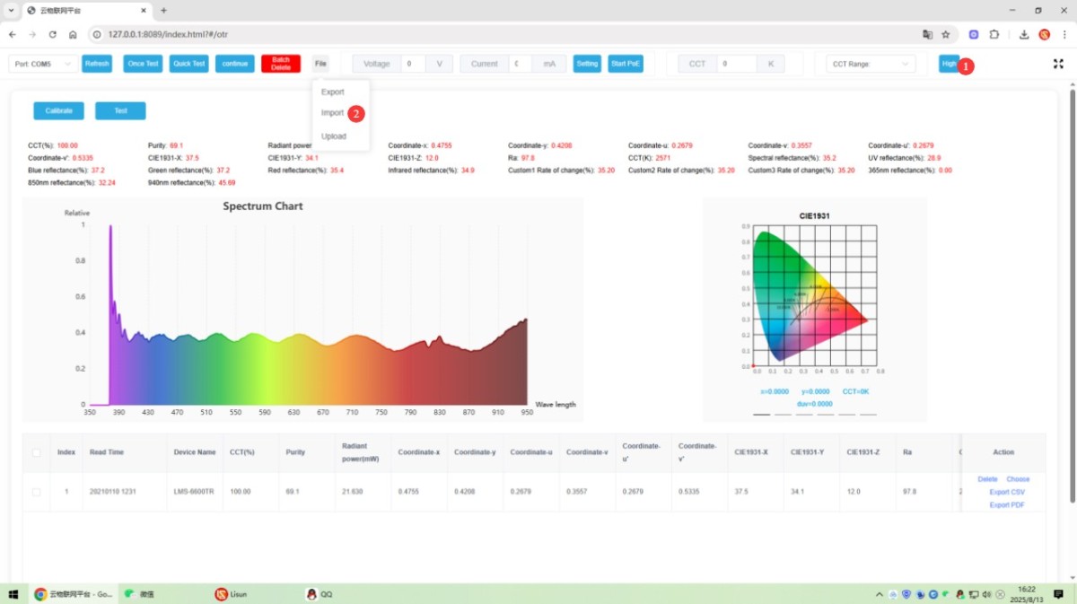1077x604 pixels.
Task: Open the Chrome three-dot menu
Action: coord(1064,34)
